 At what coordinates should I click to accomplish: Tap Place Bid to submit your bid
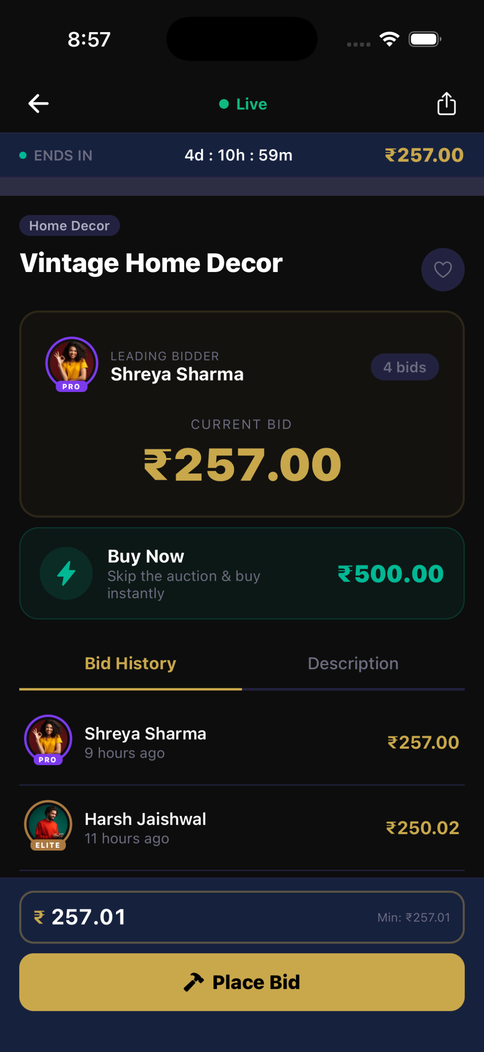pos(242,982)
